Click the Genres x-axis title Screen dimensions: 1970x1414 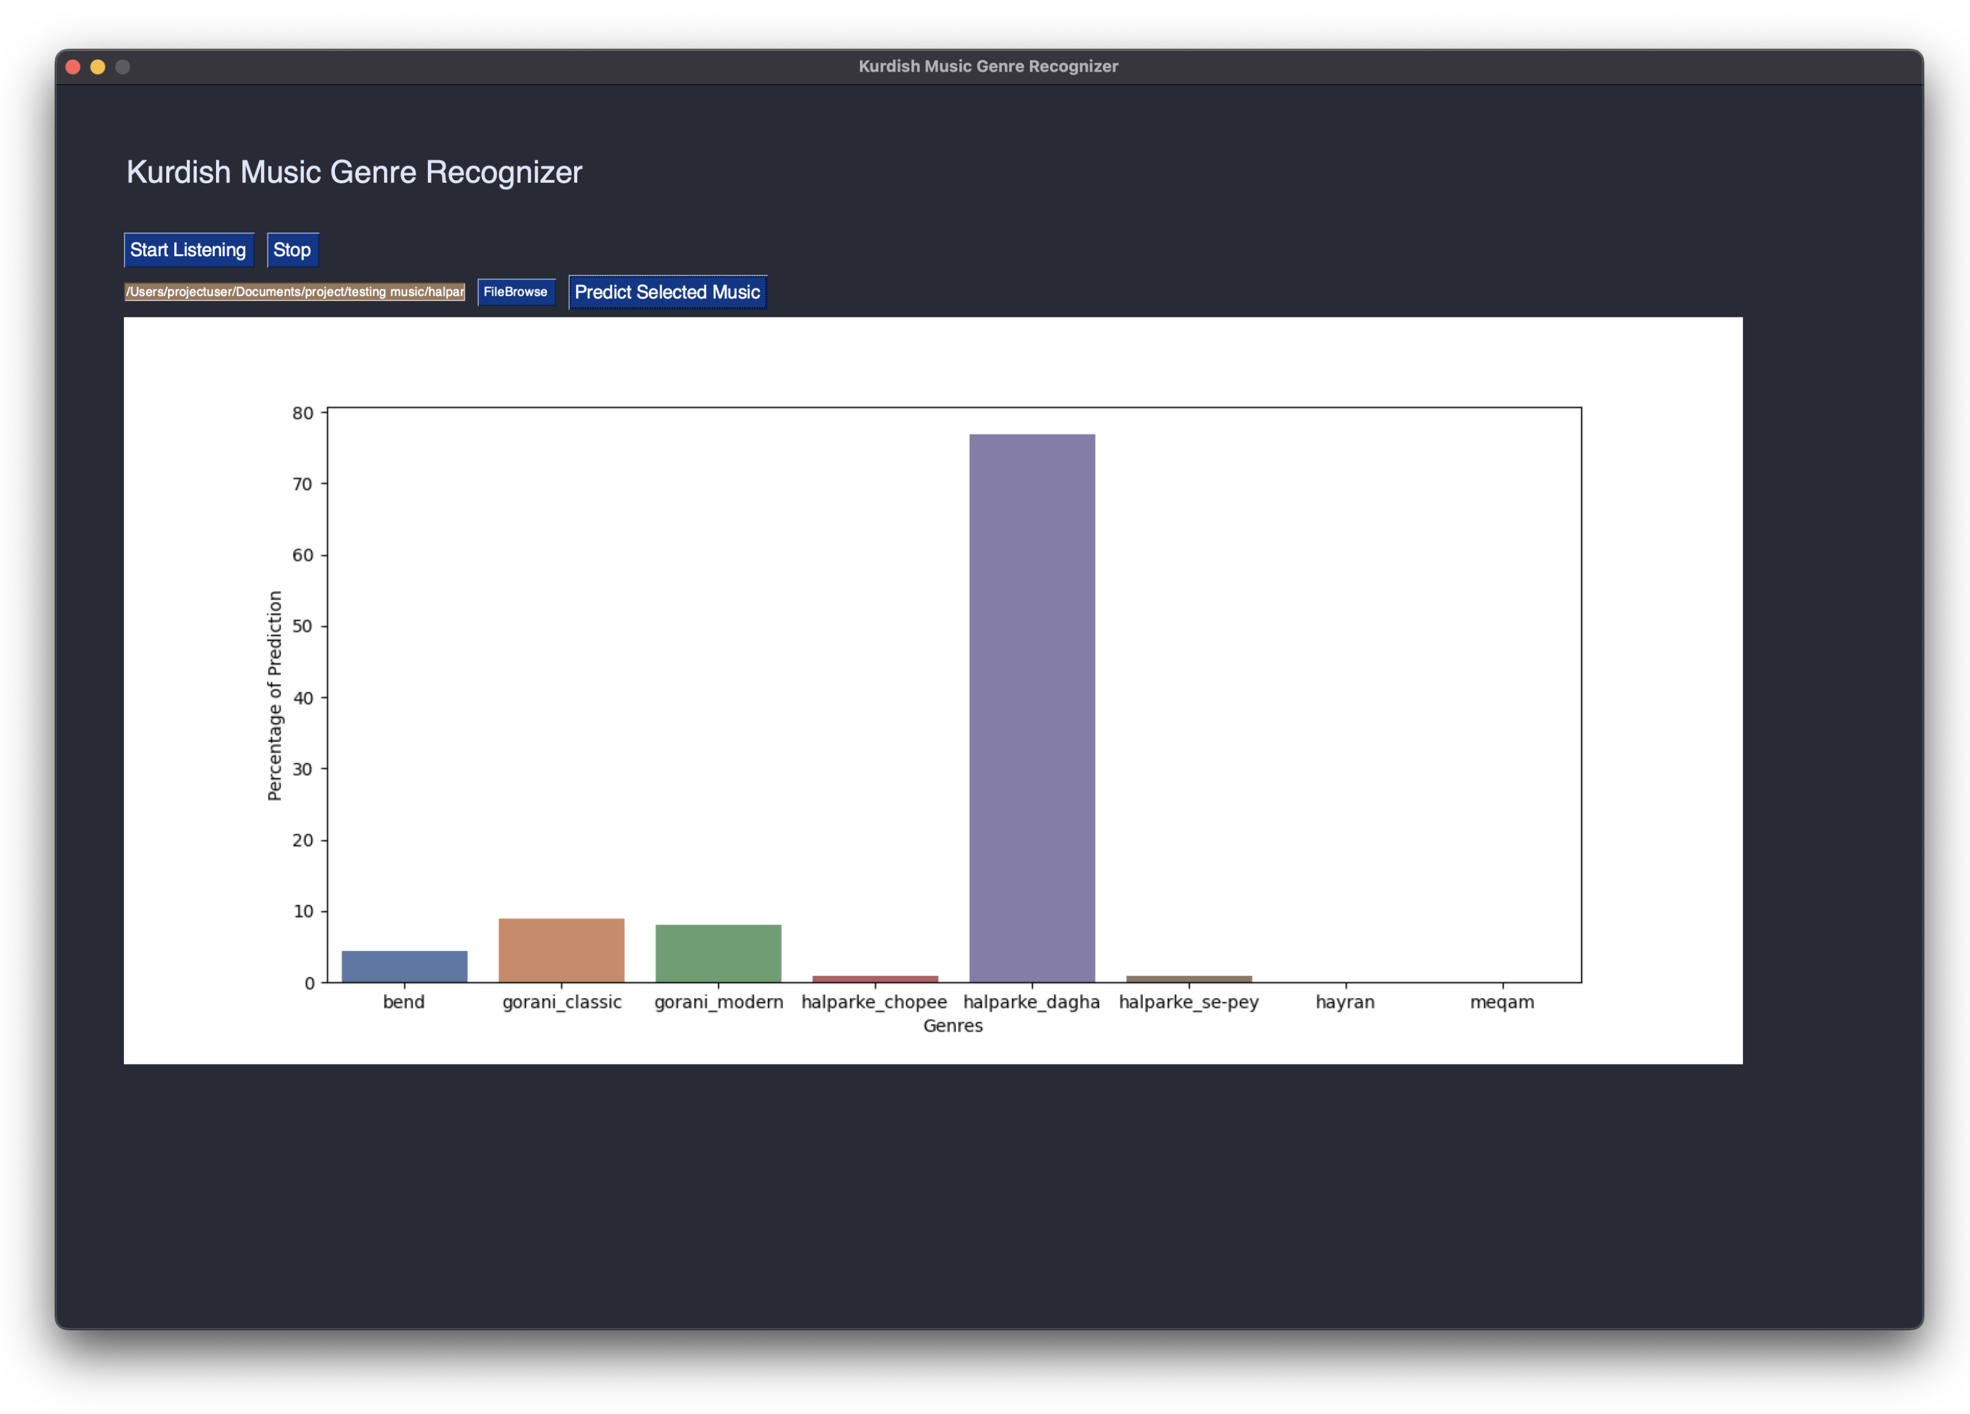(x=953, y=1026)
